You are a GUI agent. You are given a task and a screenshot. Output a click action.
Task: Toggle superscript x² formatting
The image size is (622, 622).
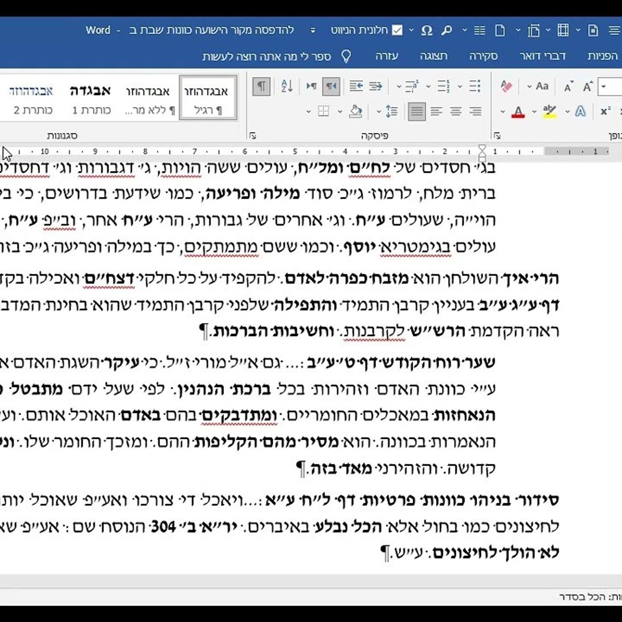pos(606,111)
